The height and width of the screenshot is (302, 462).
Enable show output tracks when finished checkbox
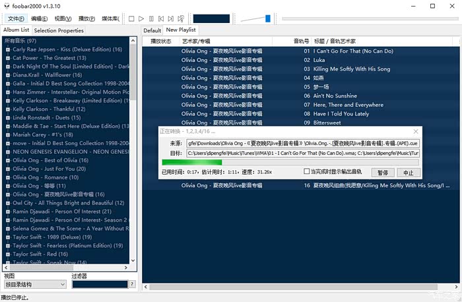pos(307,171)
